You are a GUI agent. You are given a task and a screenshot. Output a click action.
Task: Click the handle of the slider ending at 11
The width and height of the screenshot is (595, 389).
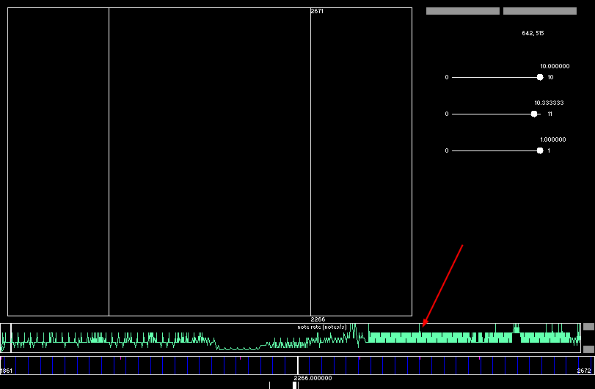tap(534, 114)
